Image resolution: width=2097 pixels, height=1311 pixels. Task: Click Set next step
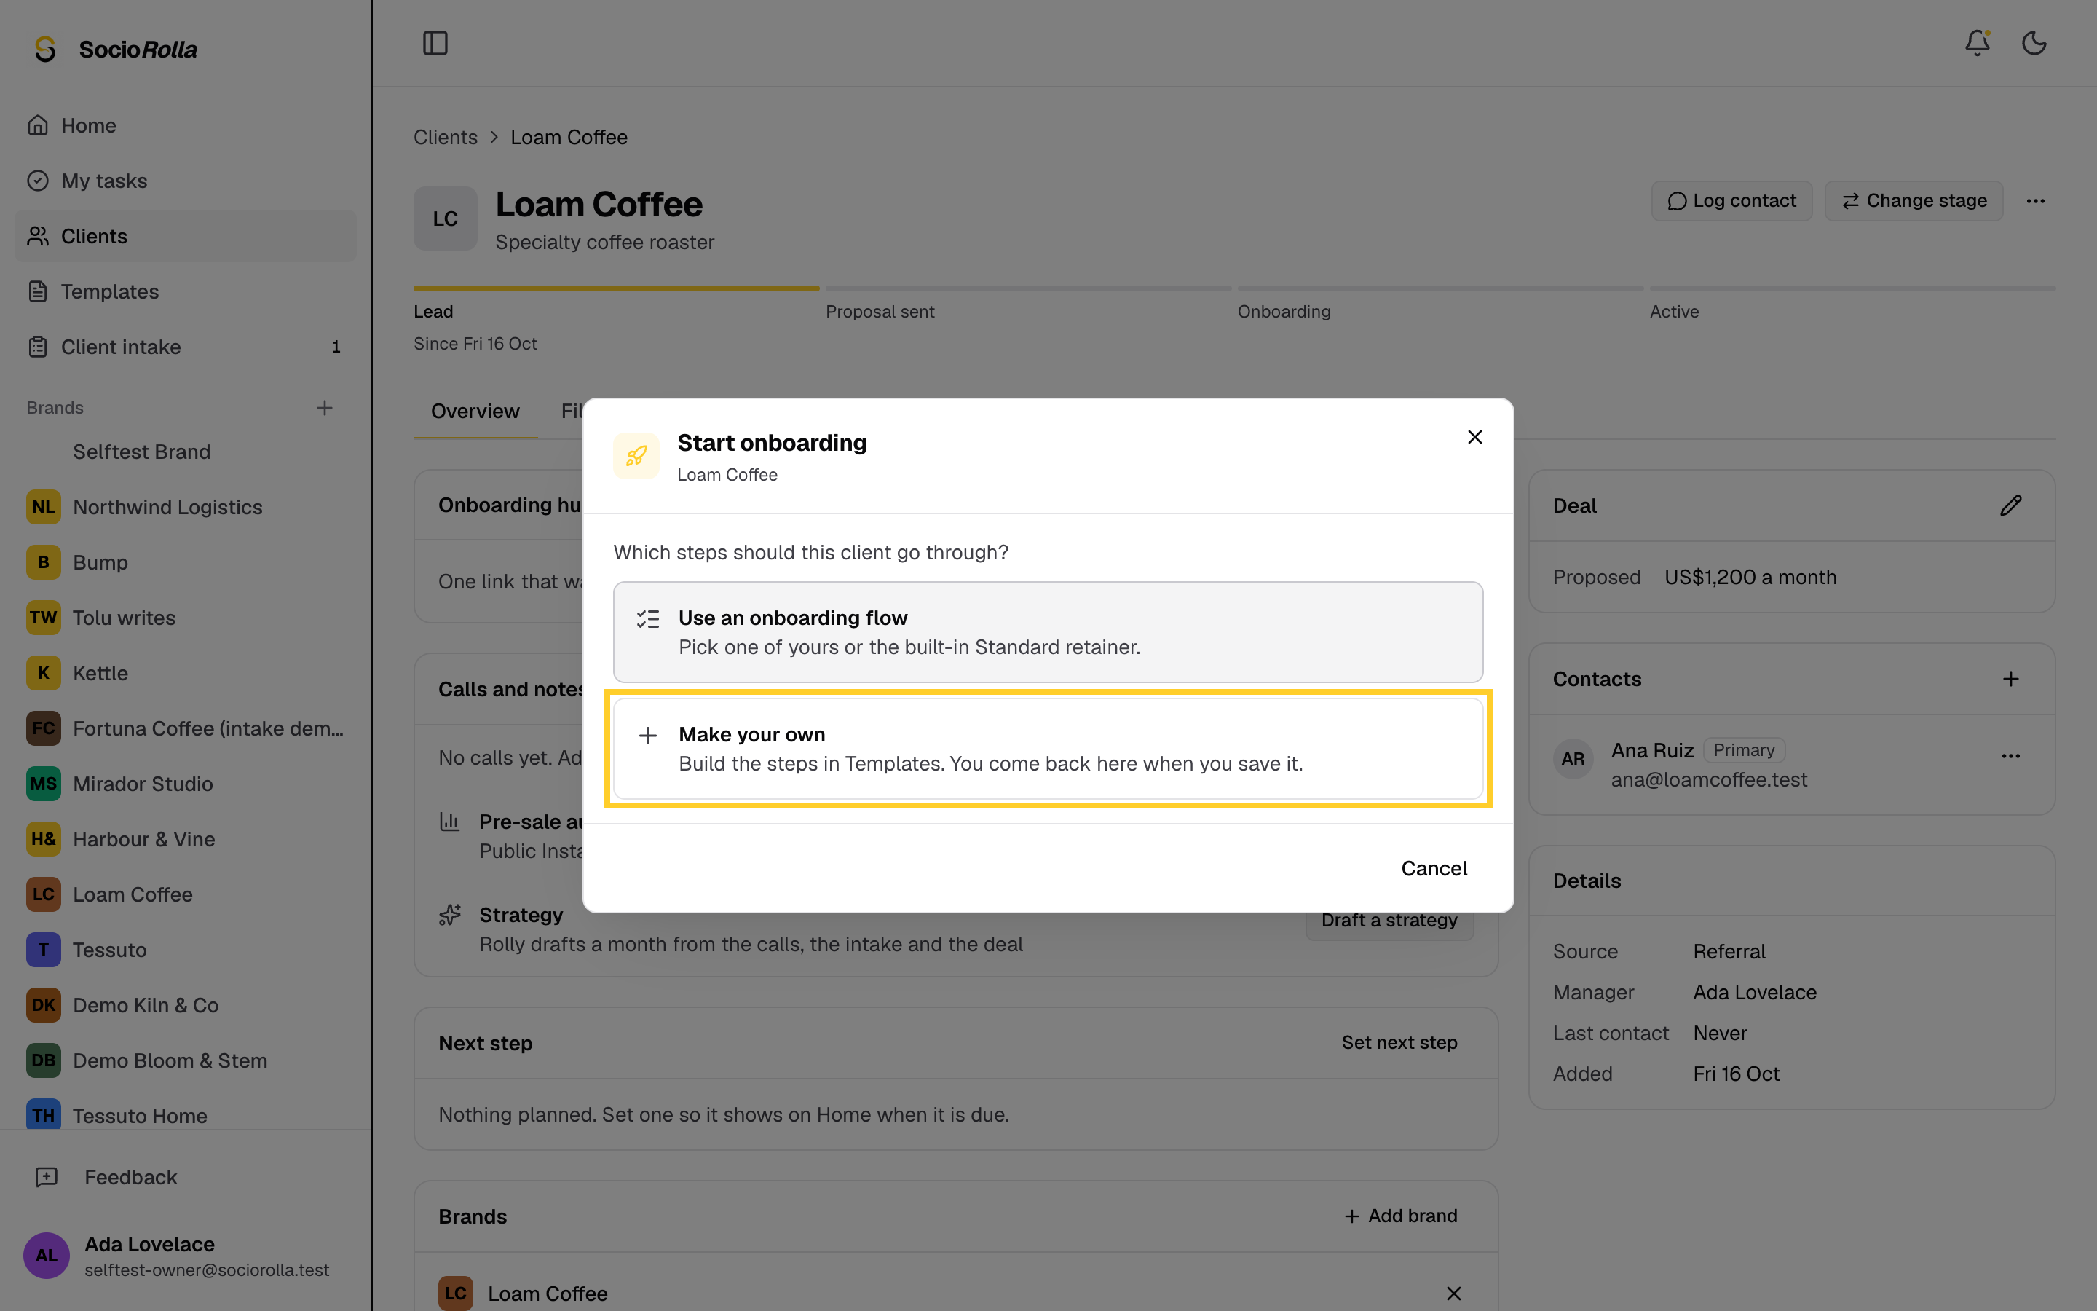tap(1399, 1042)
